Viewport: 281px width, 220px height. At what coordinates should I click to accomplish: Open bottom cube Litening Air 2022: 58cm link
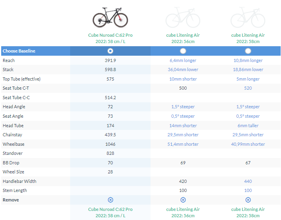tap(248, 212)
